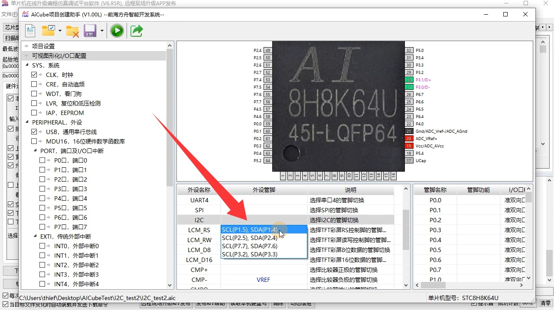This screenshot has width=554, height=310.
Task: Click the 管脚名称 column header
Action: 435,190
